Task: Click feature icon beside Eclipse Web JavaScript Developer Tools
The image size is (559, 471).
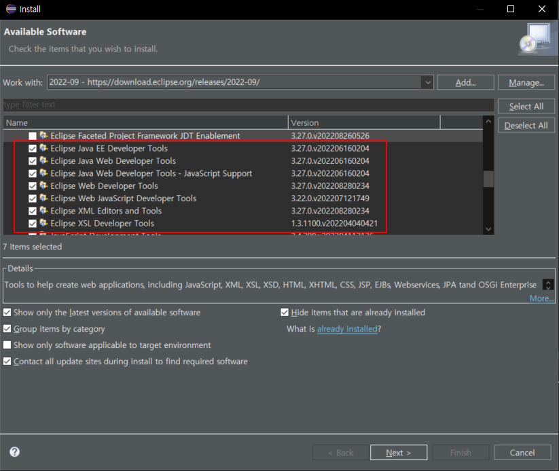Action: (x=43, y=198)
